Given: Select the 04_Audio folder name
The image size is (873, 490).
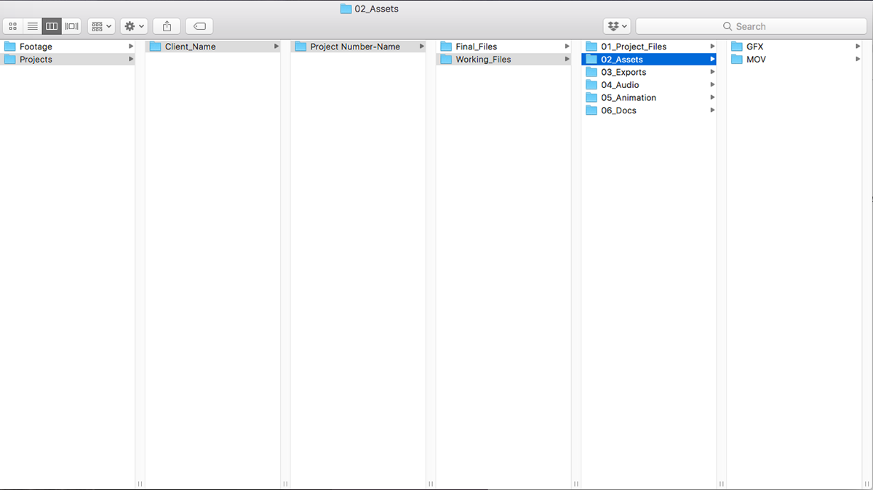Looking at the screenshot, I should pyautogui.click(x=620, y=85).
